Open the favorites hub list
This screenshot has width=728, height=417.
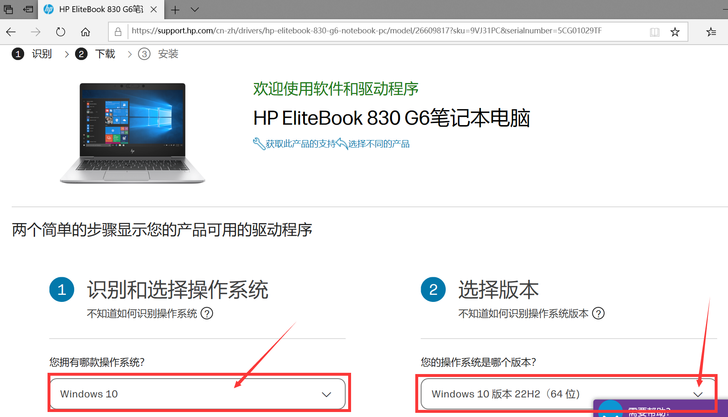[711, 32]
